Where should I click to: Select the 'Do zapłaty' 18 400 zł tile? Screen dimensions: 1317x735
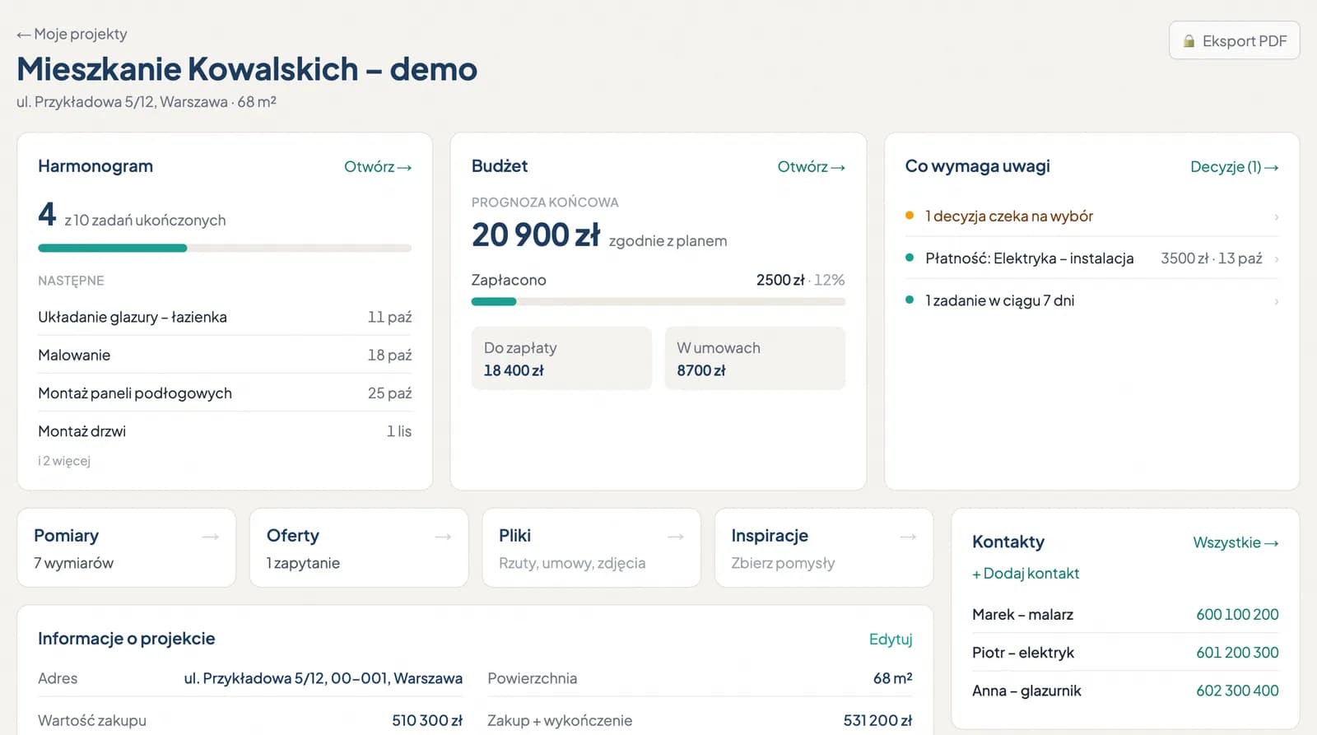(561, 358)
